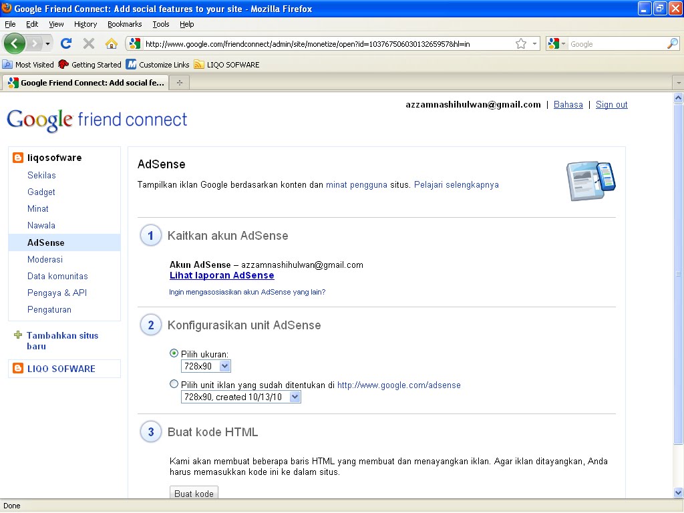
Task: Open Lihat laporan AdSense link
Action: click(222, 275)
